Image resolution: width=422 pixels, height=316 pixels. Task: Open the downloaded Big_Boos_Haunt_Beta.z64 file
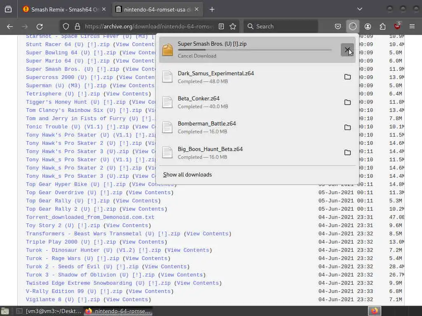(x=249, y=152)
